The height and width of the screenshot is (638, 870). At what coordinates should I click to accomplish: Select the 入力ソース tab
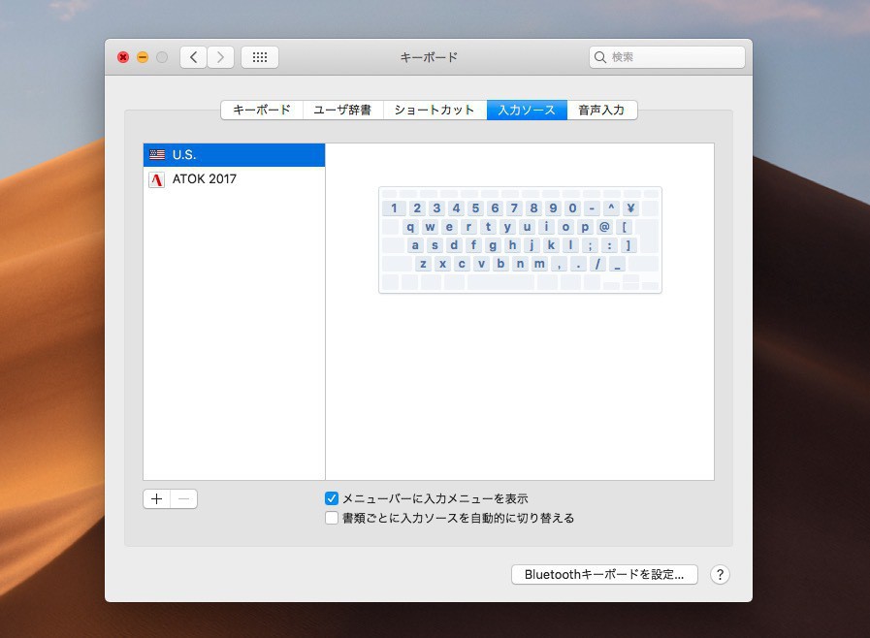[527, 110]
